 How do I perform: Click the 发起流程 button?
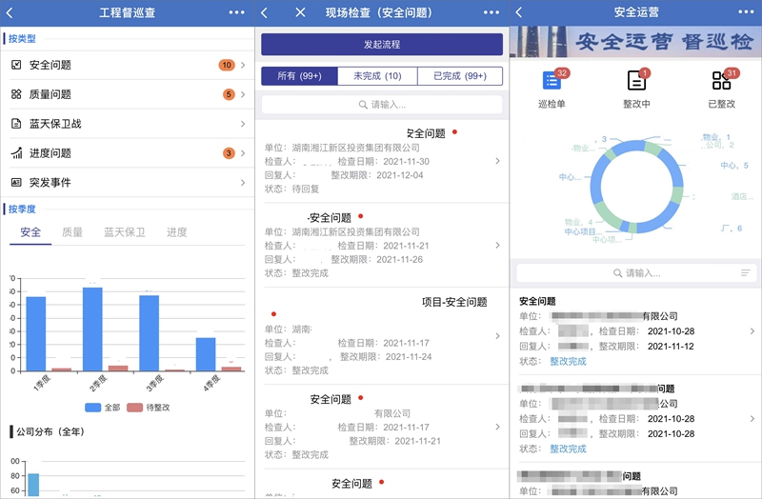tap(382, 44)
